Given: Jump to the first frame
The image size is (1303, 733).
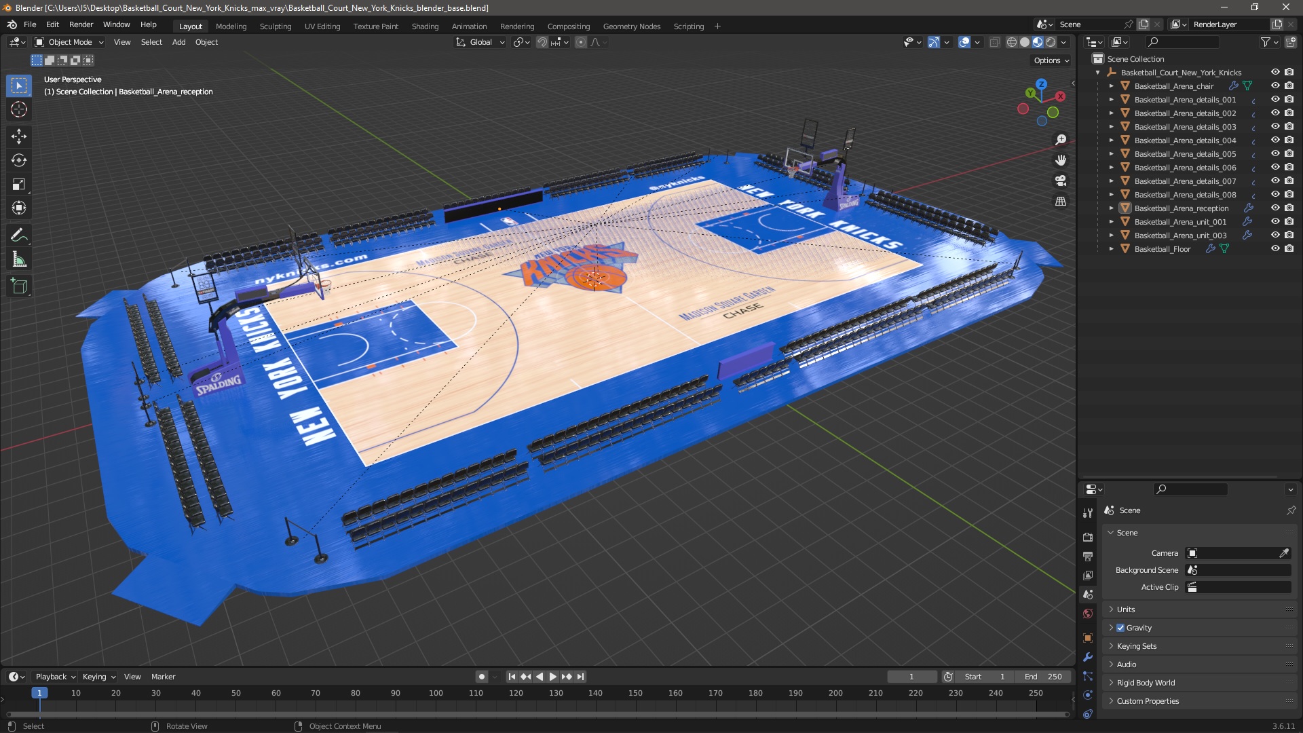Looking at the screenshot, I should pos(512,677).
